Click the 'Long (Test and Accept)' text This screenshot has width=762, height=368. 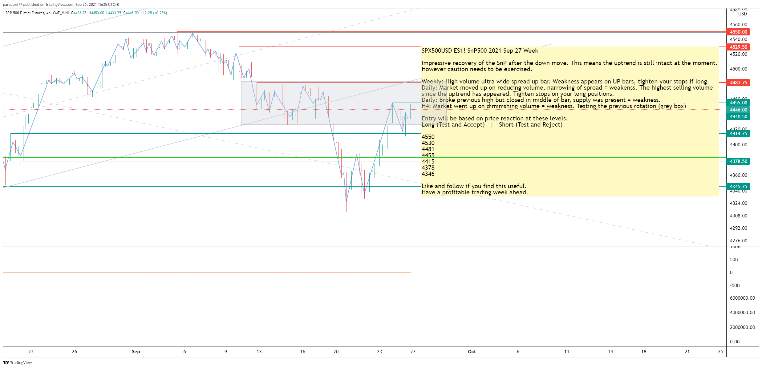pos(453,125)
